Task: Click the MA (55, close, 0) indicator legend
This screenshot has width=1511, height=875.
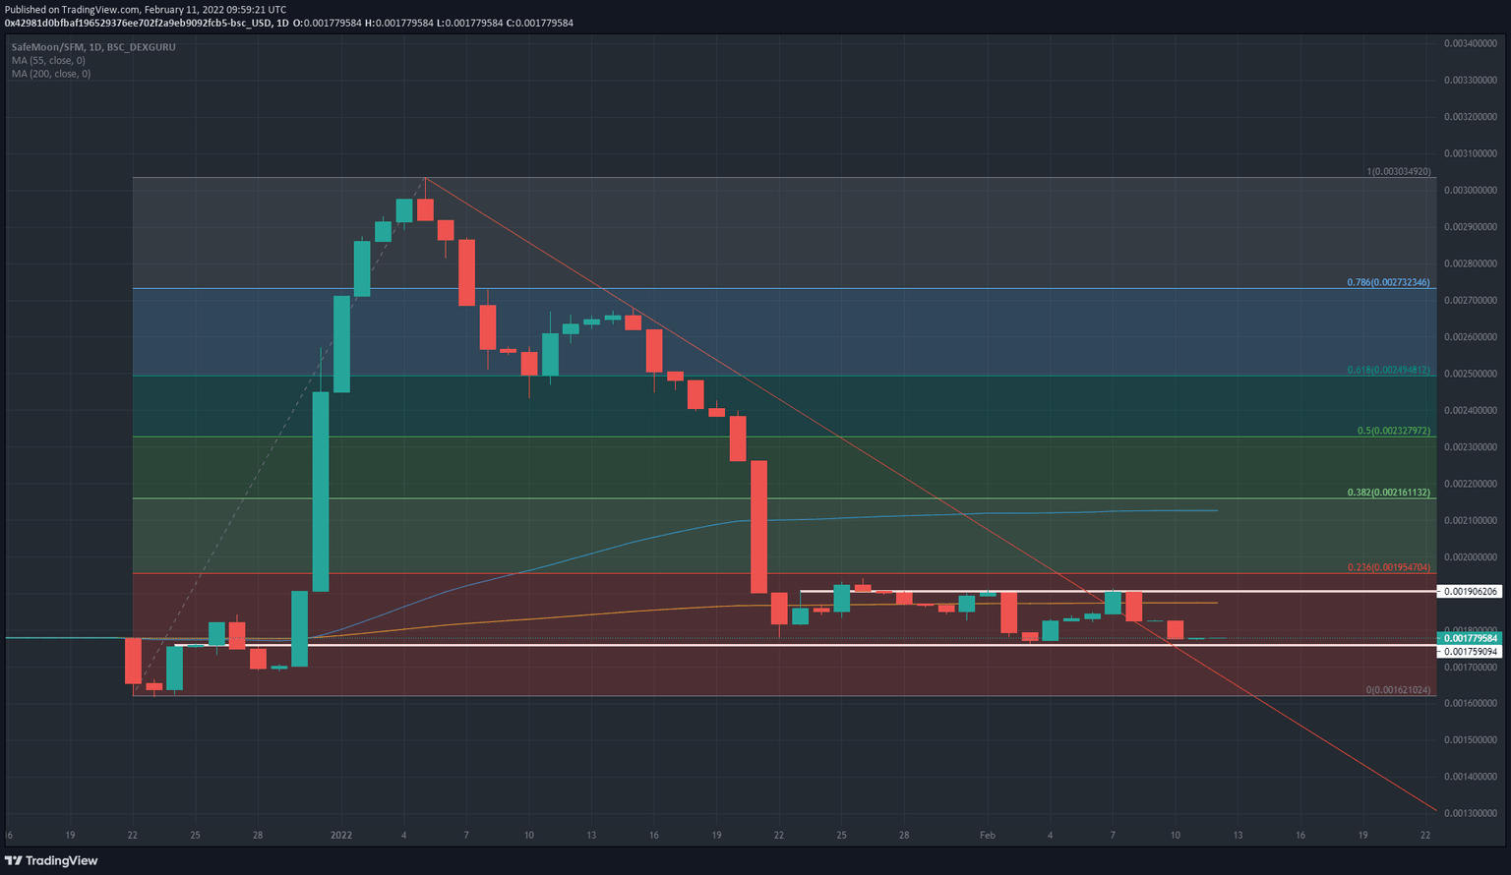Action: [47, 60]
